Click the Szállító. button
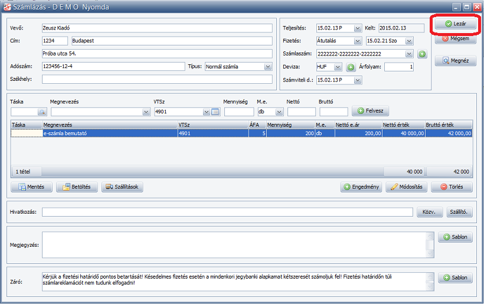This screenshot has height=304, width=484. (459, 212)
